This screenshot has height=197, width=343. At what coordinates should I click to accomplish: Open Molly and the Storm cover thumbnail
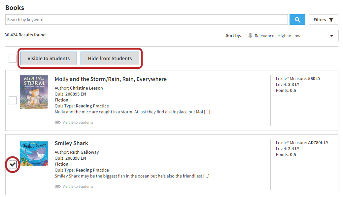point(34,92)
